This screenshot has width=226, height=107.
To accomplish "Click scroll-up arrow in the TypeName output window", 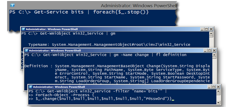I will click(x=211, y=34).
